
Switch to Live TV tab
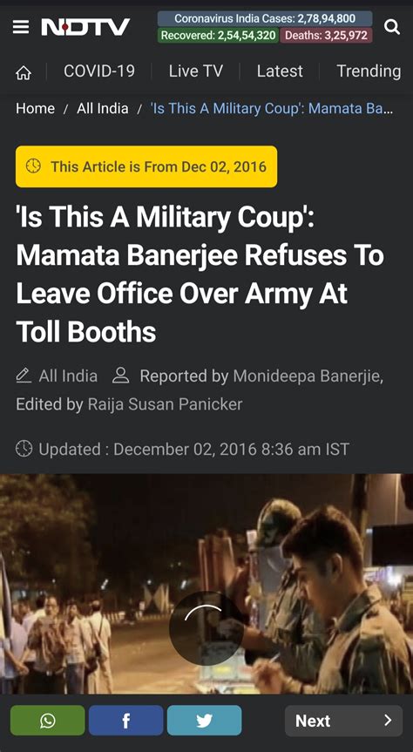[196, 71]
